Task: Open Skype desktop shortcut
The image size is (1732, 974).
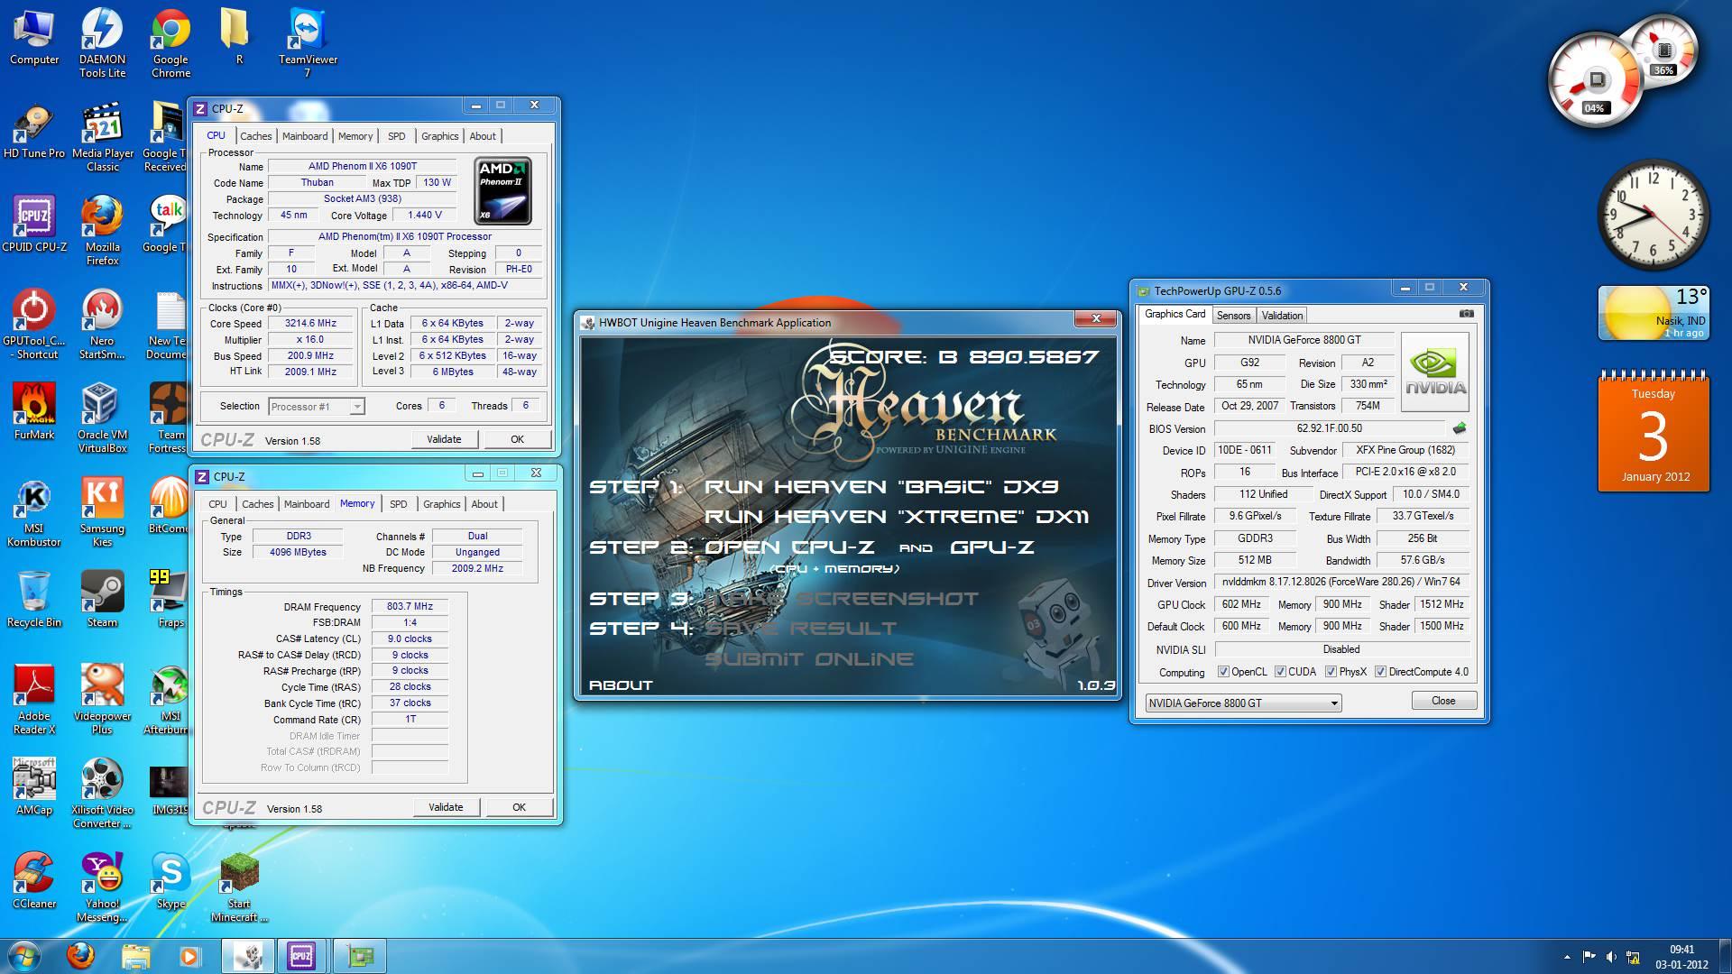Action: pos(170,881)
